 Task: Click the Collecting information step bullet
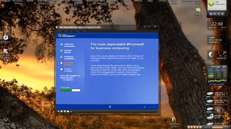tap(61, 44)
